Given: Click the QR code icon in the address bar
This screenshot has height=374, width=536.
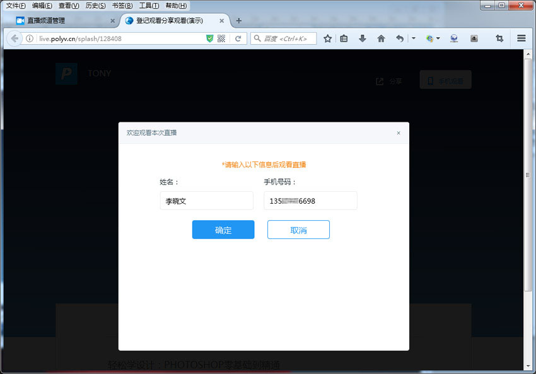Looking at the screenshot, I should (221, 38).
